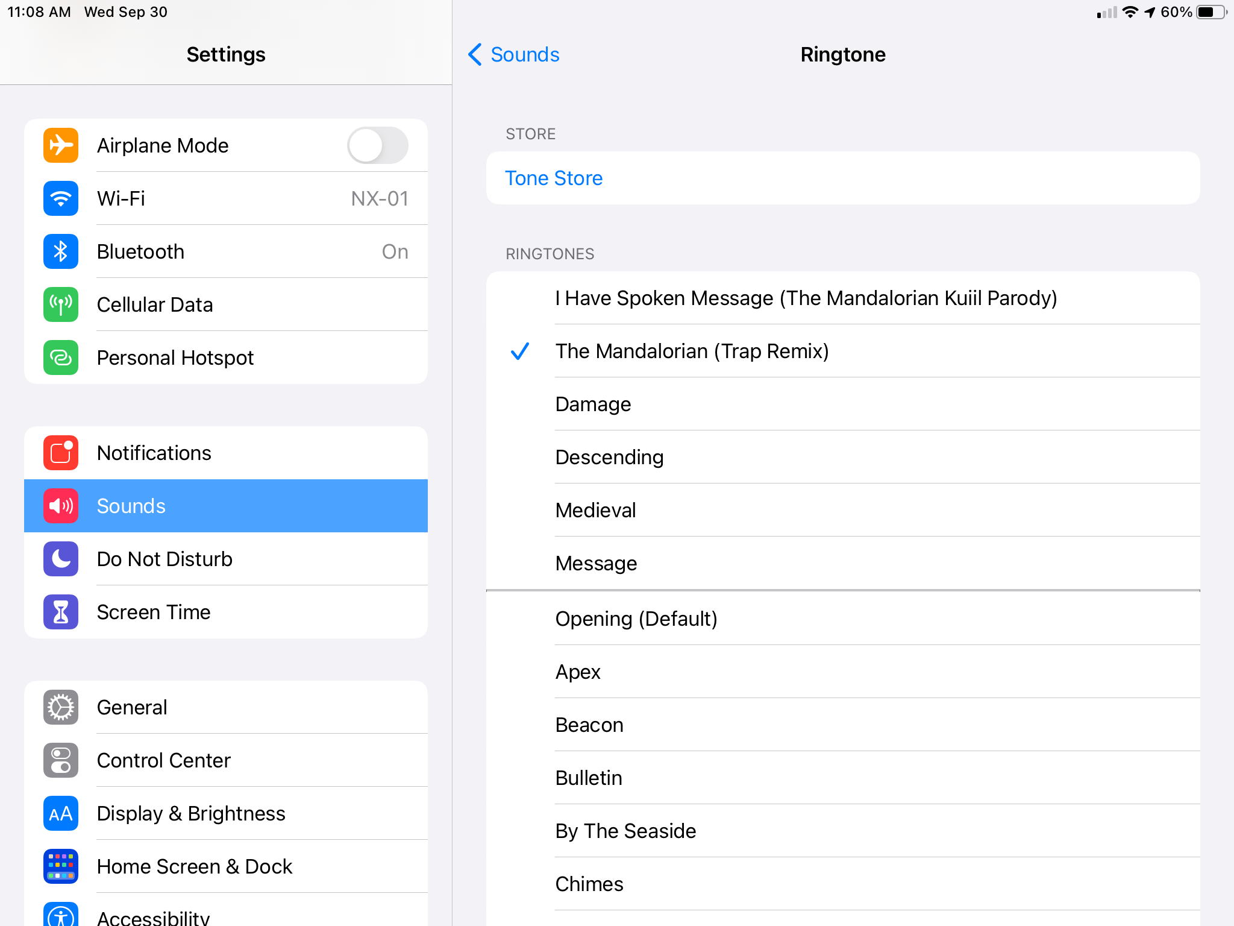Open the Tone Store link
Viewport: 1234px width, 926px height.
[x=554, y=178]
